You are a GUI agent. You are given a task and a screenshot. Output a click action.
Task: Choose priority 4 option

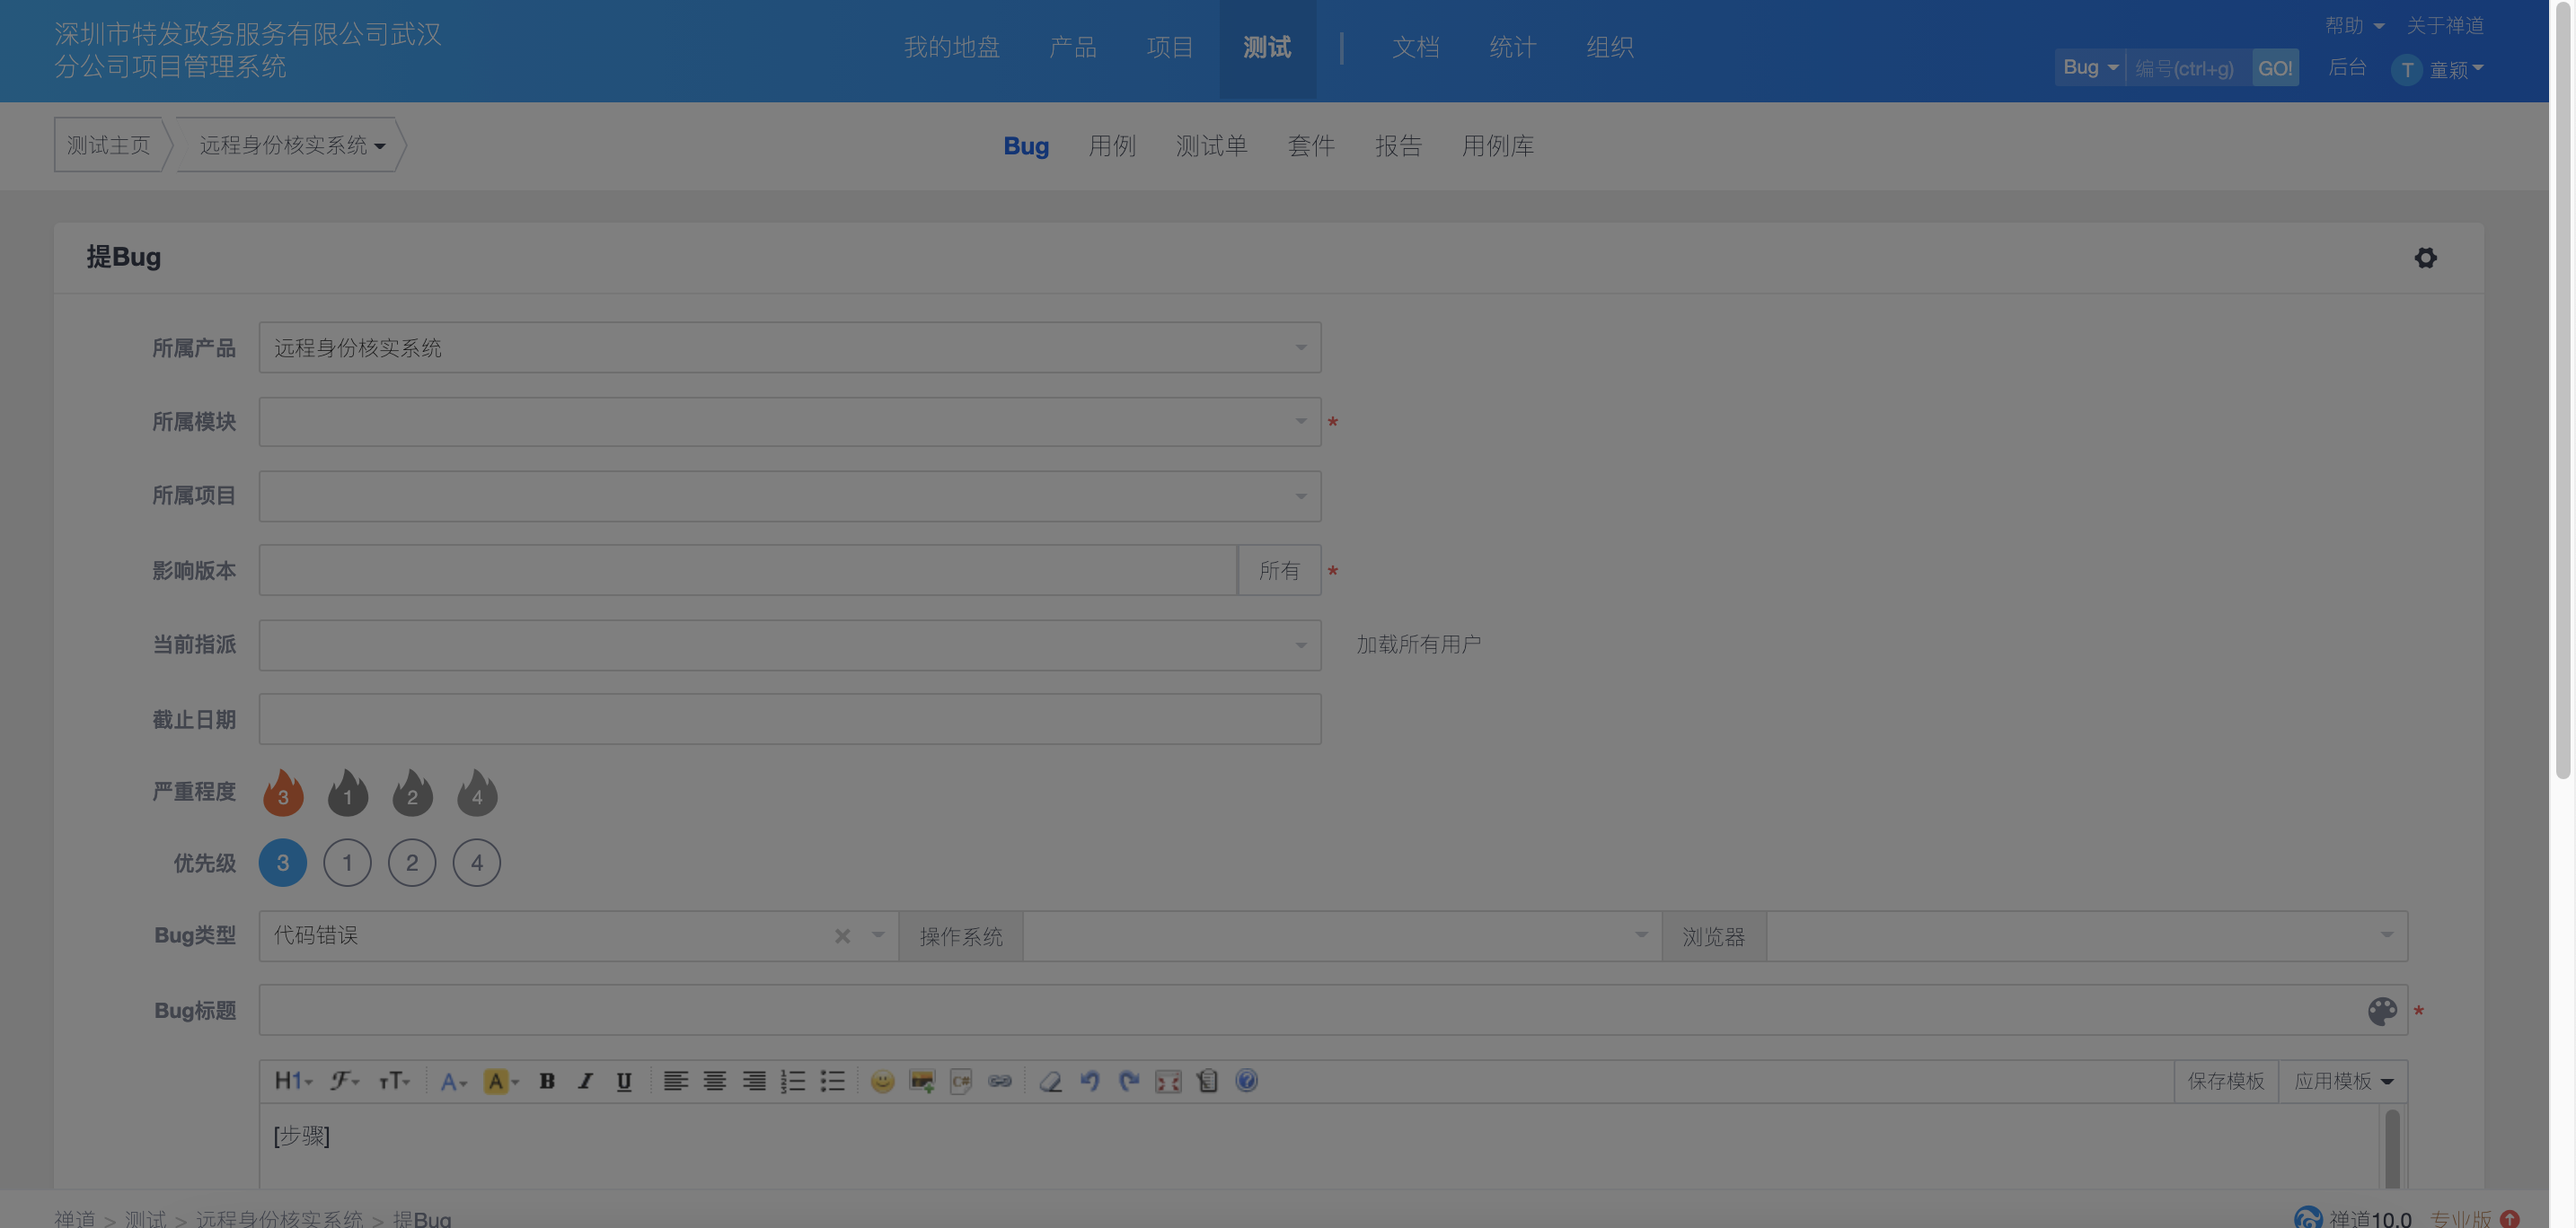click(x=477, y=863)
